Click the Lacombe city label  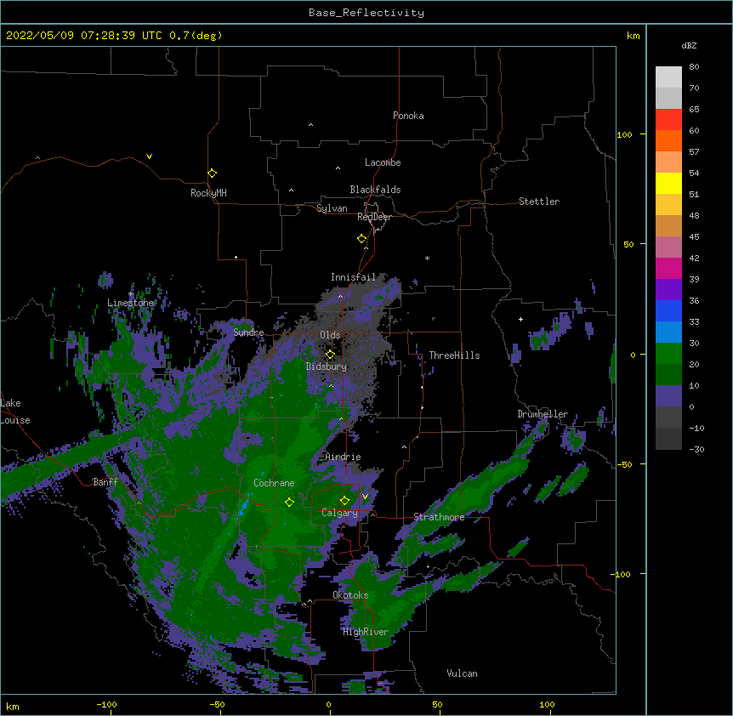[x=383, y=162]
